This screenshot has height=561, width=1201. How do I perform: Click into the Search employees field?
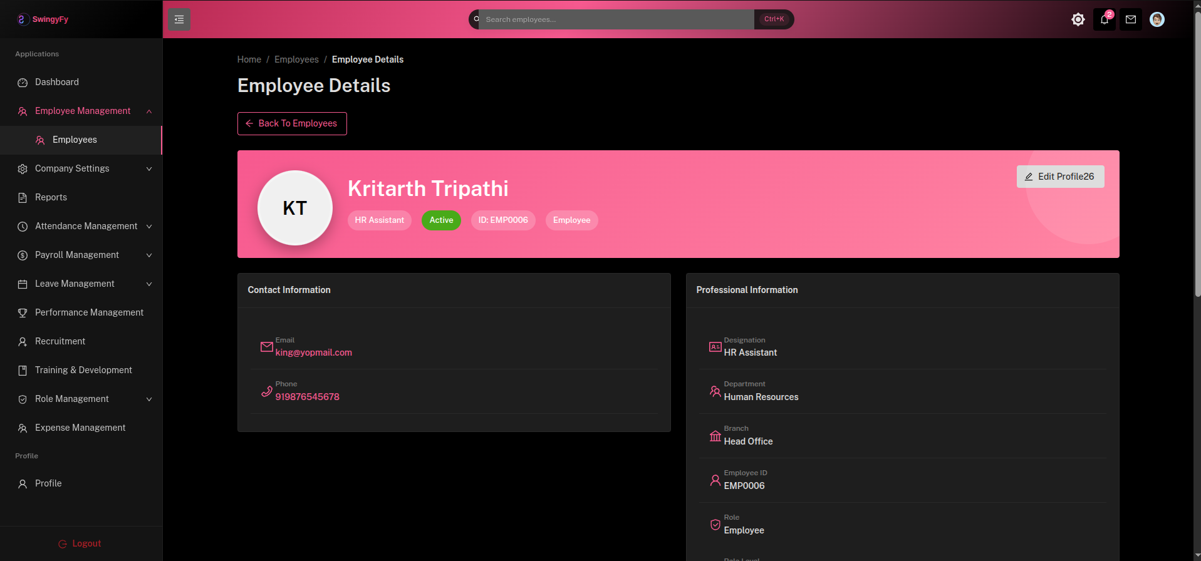click(616, 19)
